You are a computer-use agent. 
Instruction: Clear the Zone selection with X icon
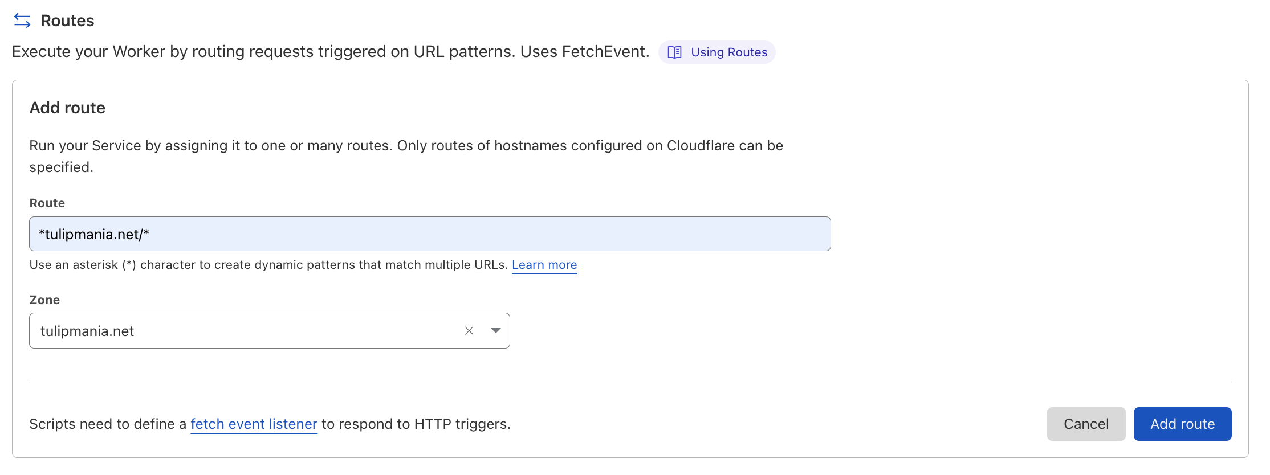pos(469,331)
